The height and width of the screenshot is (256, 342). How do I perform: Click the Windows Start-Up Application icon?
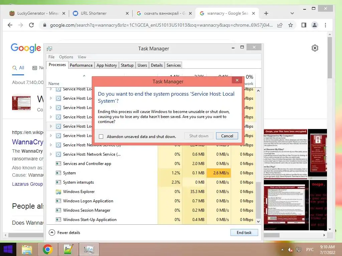click(x=58, y=220)
